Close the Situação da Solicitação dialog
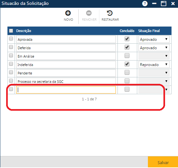This screenshot has height=168, width=178. (173, 4)
